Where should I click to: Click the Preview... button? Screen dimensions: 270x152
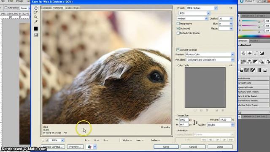point(75,147)
